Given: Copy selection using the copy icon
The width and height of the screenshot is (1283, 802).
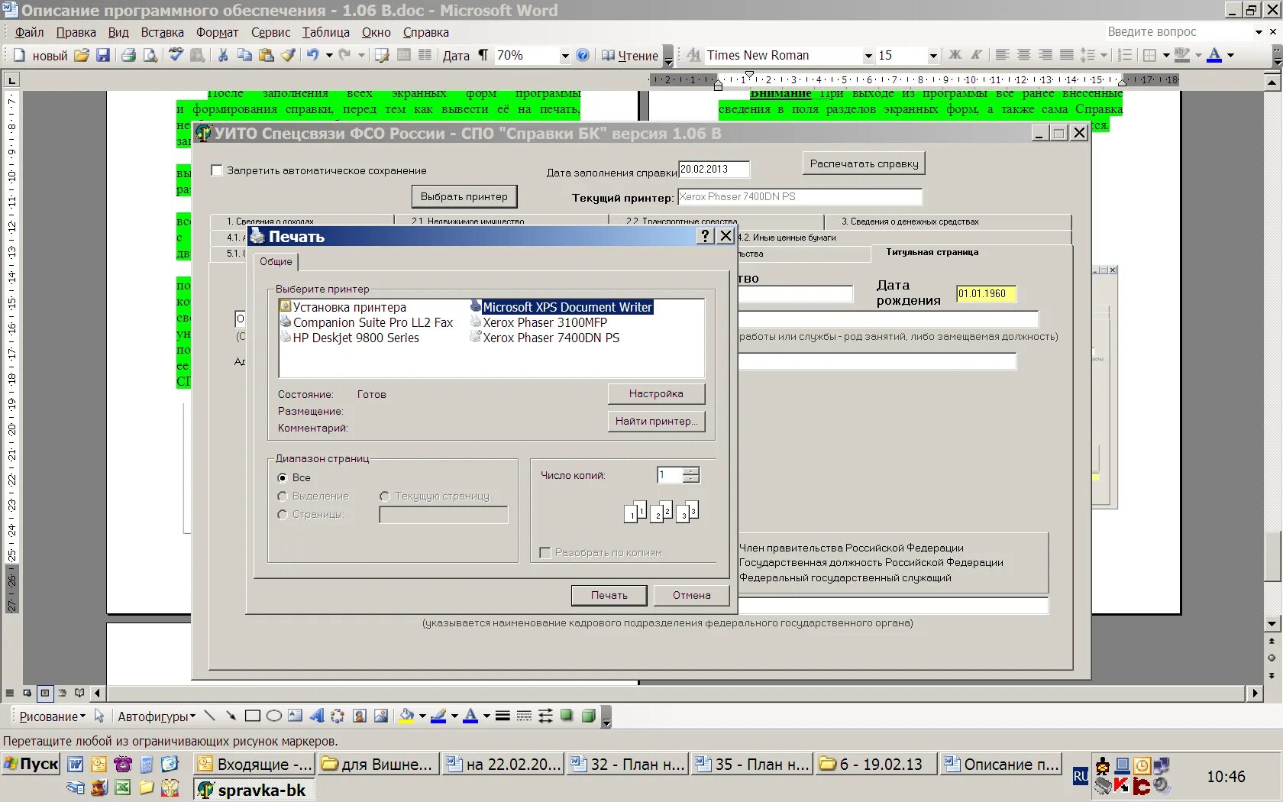Looking at the screenshot, I should 244,55.
